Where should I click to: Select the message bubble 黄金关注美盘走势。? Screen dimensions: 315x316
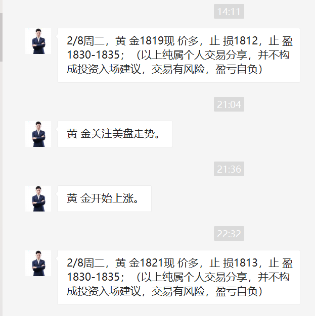pos(115,134)
